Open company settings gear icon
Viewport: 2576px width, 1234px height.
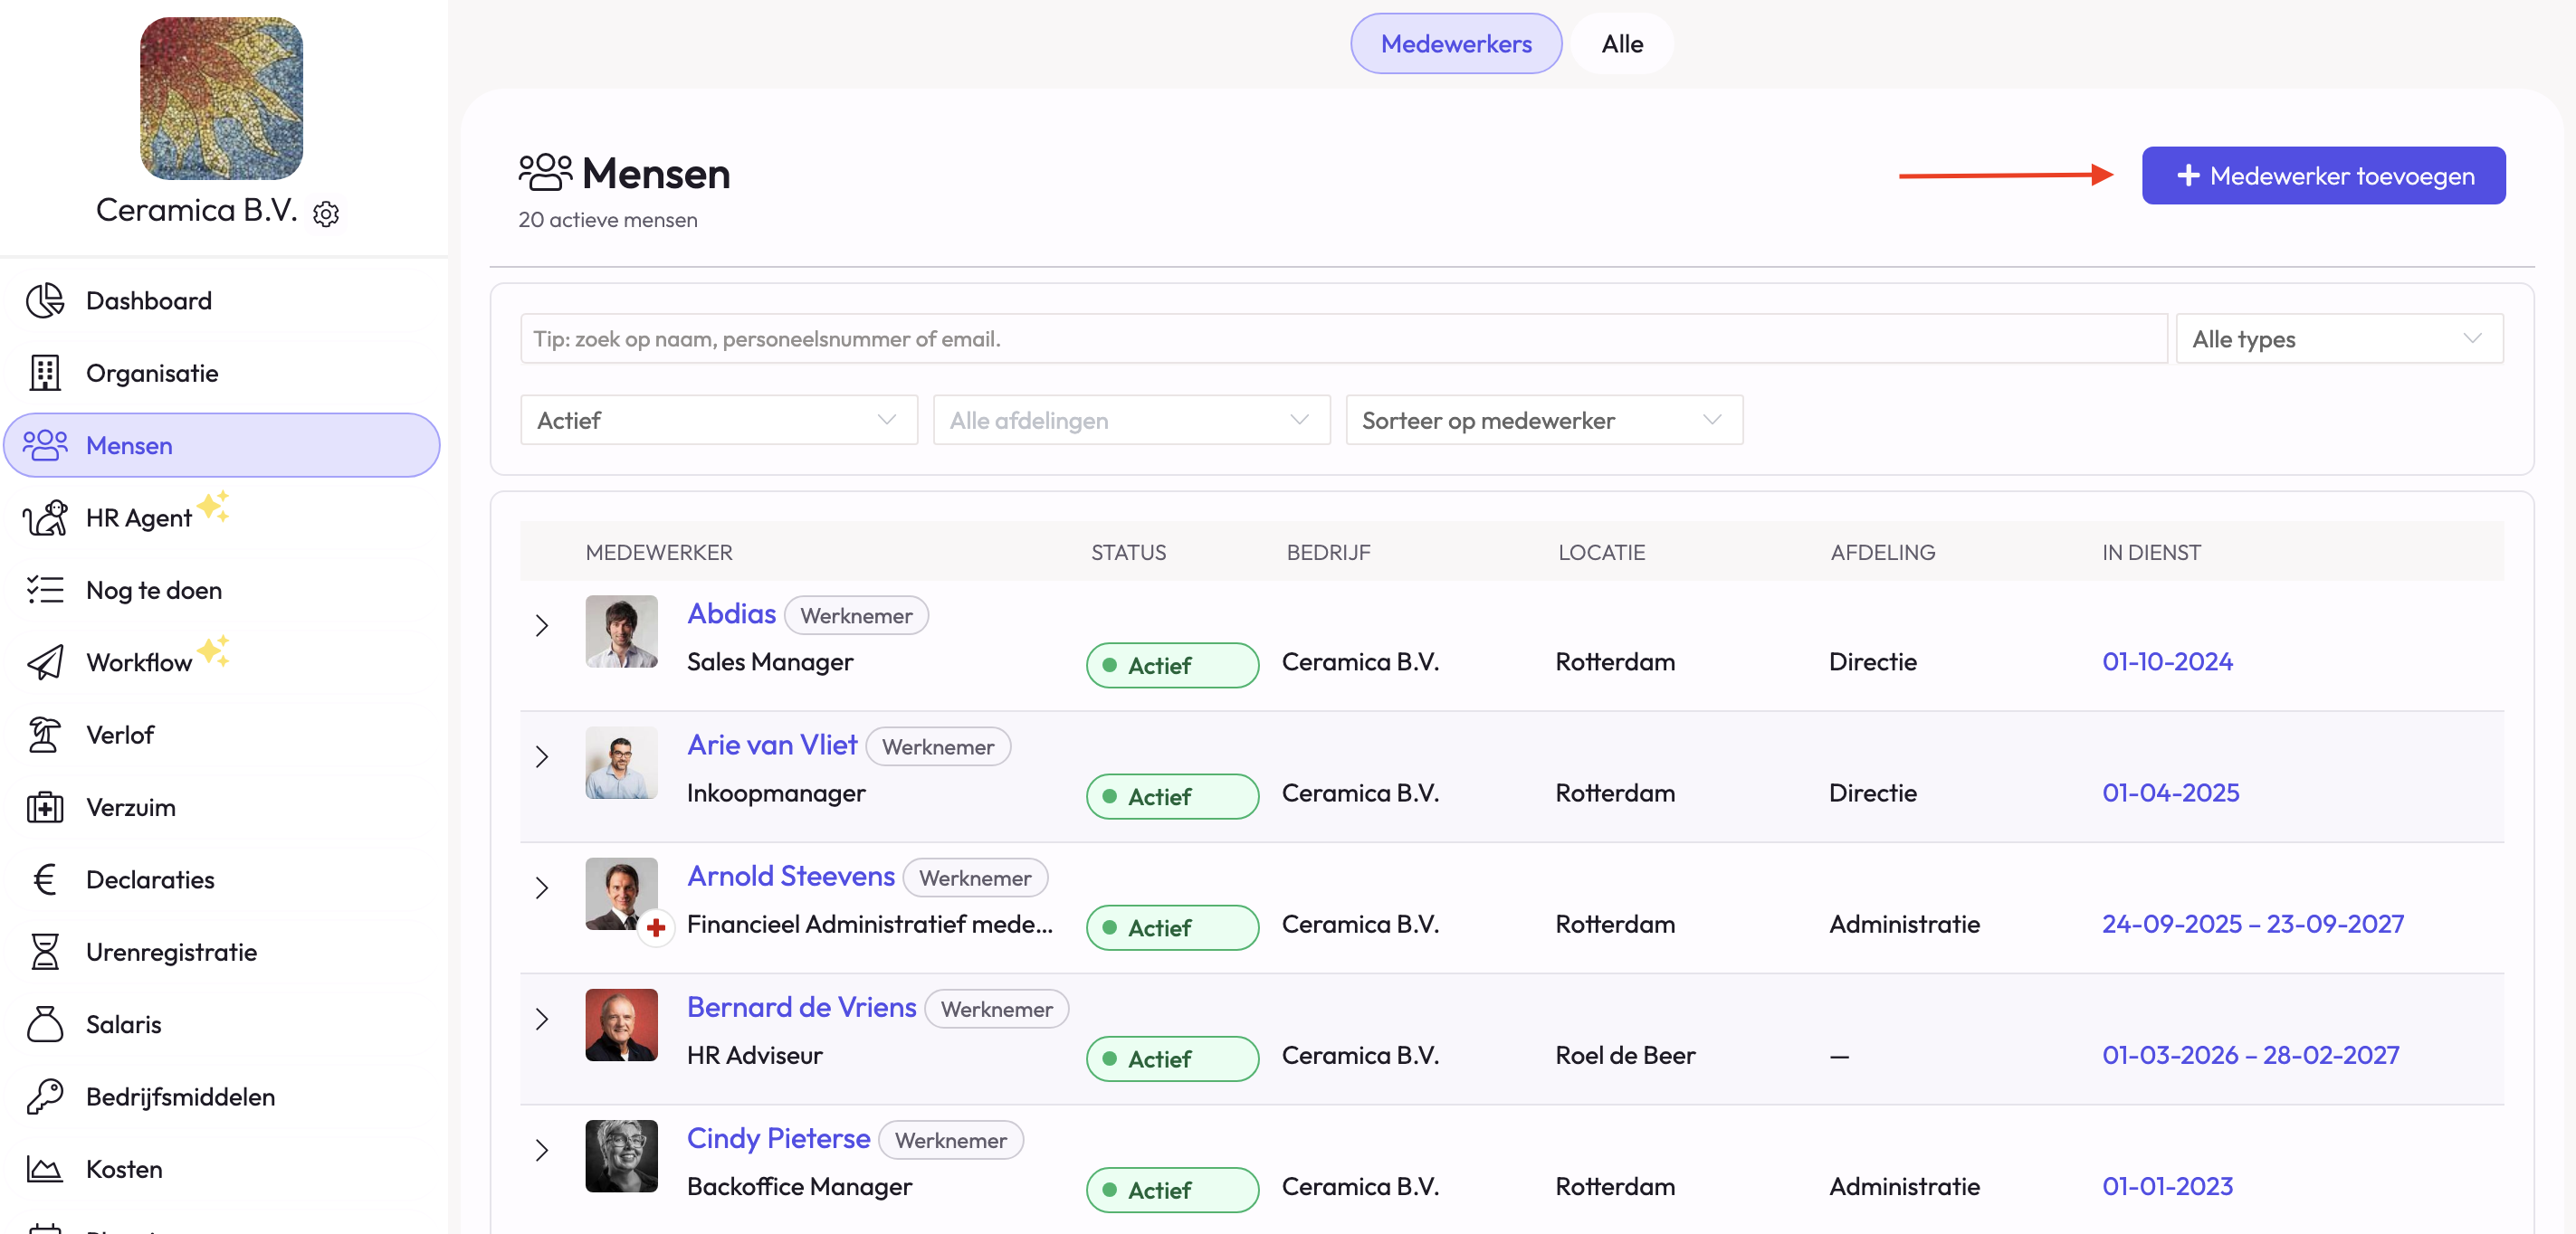tap(326, 214)
